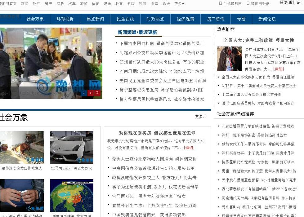
Task: Open 房产 in the top navigation
Action: pyautogui.click(x=48, y=3)
